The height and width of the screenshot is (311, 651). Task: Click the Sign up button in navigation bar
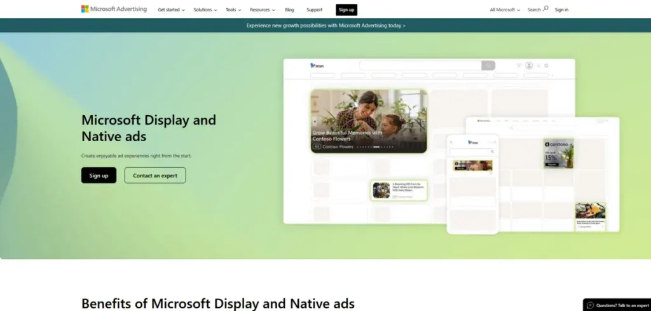click(346, 10)
